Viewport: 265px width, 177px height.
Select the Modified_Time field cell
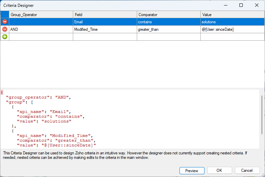tap(105, 29)
